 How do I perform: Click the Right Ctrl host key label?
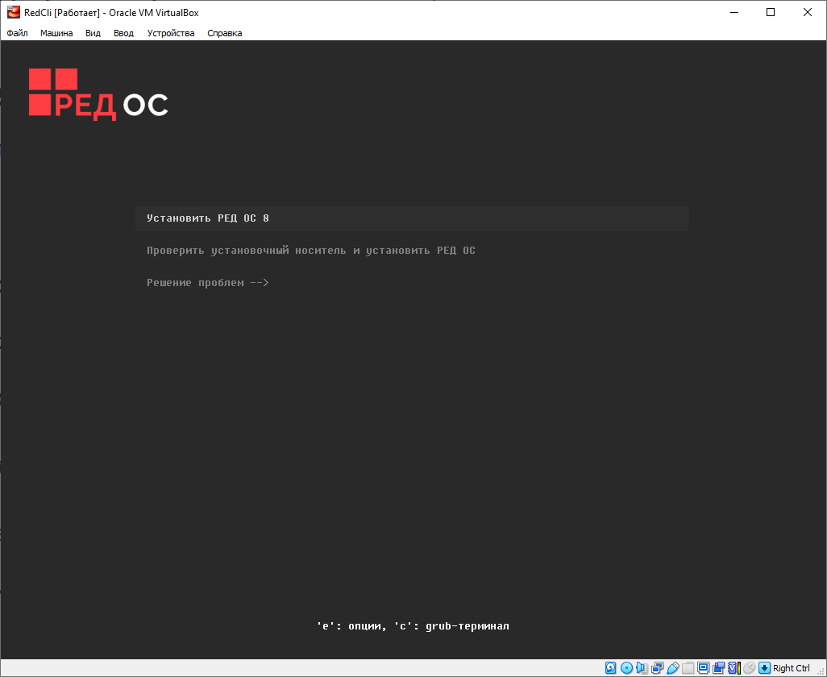click(x=792, y=668)
